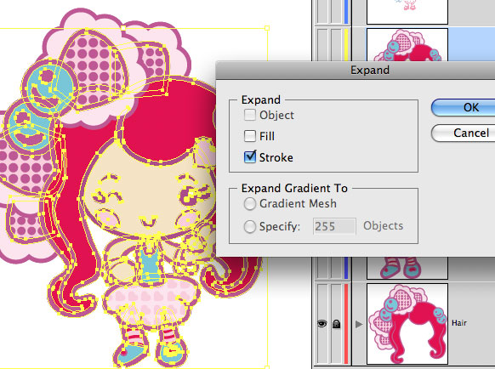
Task: Click the Expand dialog title bar
Action: (x=356, y=70)
